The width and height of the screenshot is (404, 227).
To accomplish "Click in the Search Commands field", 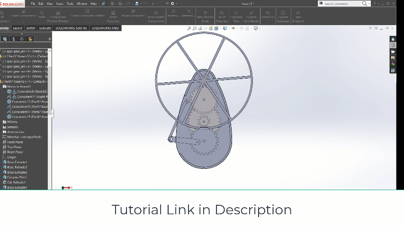I will pyautogui.click(x=339, y=4).
